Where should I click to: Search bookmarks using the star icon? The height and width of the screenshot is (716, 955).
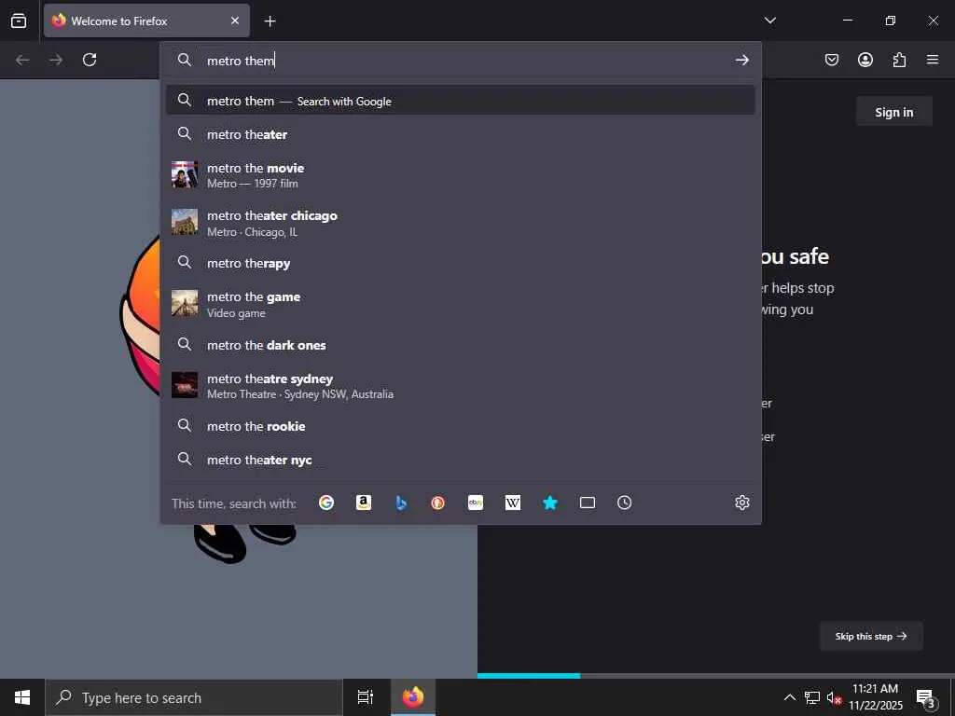550,503
